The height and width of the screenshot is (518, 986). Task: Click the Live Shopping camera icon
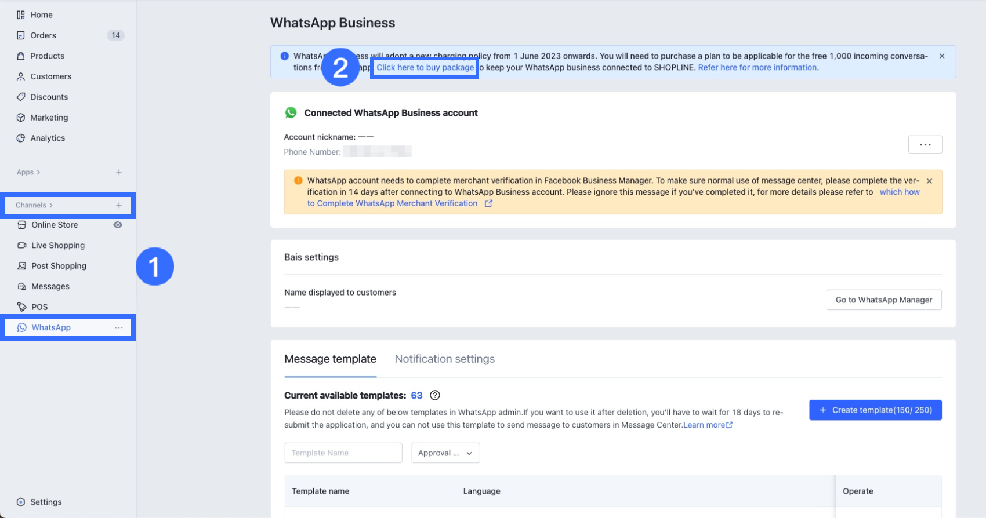coord(22,245)
